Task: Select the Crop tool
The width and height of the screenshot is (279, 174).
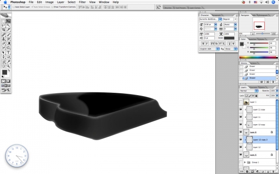Action: tap(3, 30)
